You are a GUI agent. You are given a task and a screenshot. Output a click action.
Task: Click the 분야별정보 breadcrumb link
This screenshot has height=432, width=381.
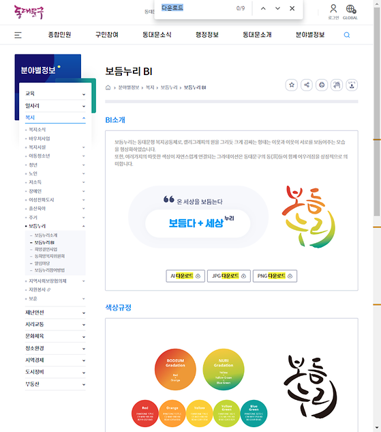tap(129, 87)
